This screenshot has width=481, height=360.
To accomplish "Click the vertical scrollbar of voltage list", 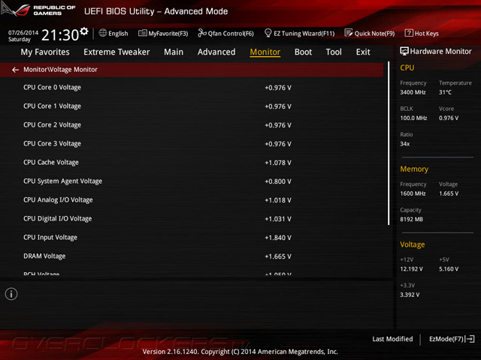I will (x=389, y=143).
